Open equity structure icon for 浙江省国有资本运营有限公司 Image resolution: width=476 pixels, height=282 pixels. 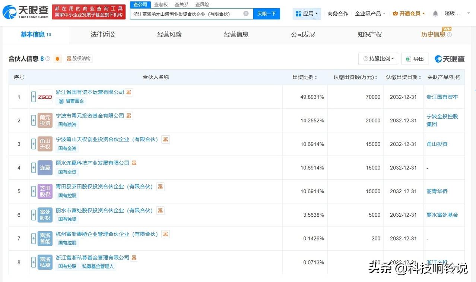(129, 92)
